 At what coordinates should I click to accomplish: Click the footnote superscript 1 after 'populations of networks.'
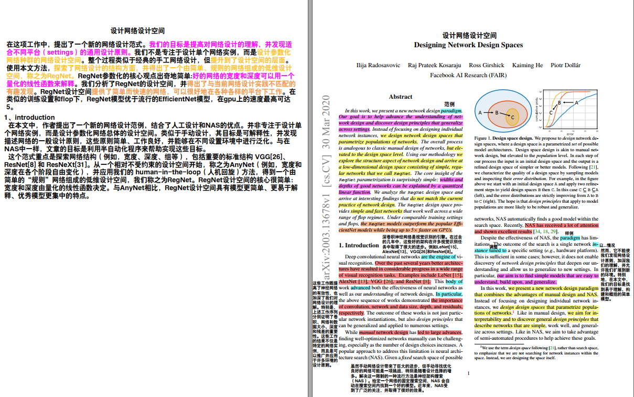(513, 311)
